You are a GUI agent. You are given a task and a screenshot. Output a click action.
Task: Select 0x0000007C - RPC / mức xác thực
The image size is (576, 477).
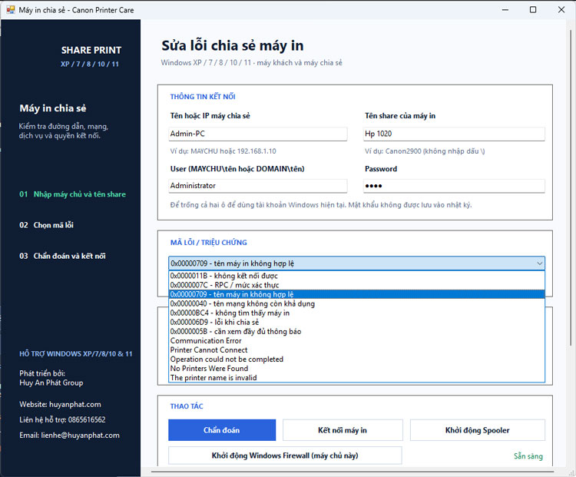(356, 285)
